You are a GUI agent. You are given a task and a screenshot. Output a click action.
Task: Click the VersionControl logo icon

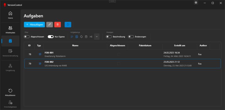point(5,5)
